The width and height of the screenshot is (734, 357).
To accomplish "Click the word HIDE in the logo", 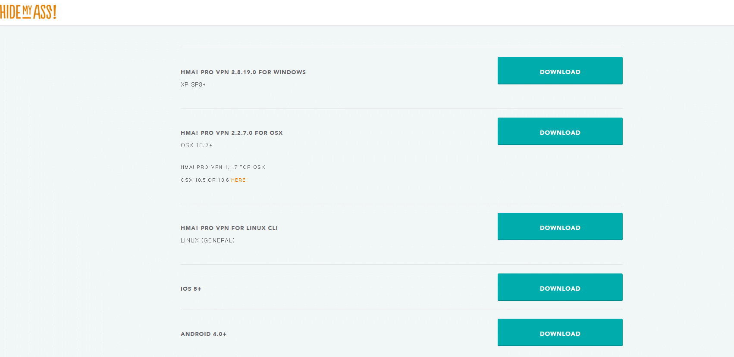I will (10, 12).
